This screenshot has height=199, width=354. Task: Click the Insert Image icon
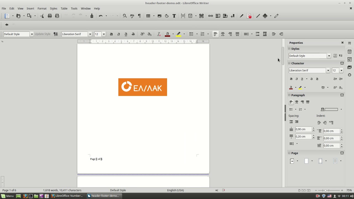pyautogui.click(x=159, y=16)
